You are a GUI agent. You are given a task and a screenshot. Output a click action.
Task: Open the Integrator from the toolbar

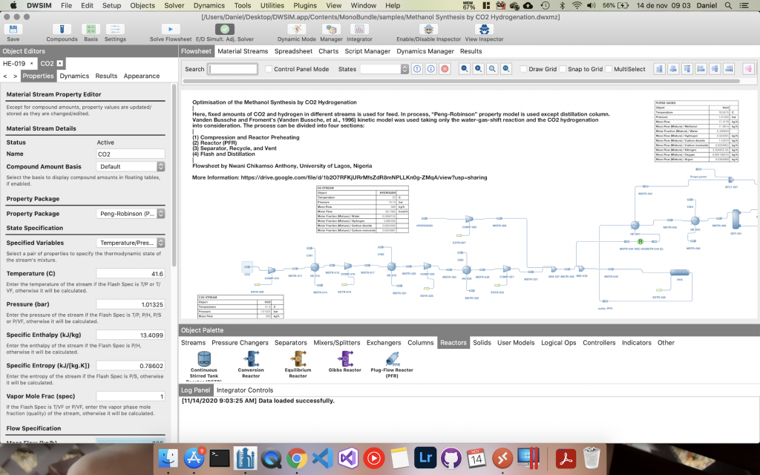tap(359, 30)
